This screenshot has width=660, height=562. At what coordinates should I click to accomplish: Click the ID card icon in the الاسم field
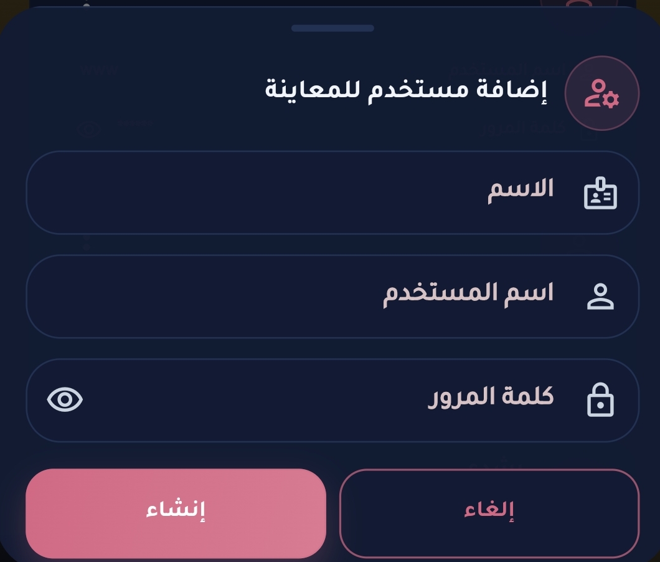(x=600, y=193)
